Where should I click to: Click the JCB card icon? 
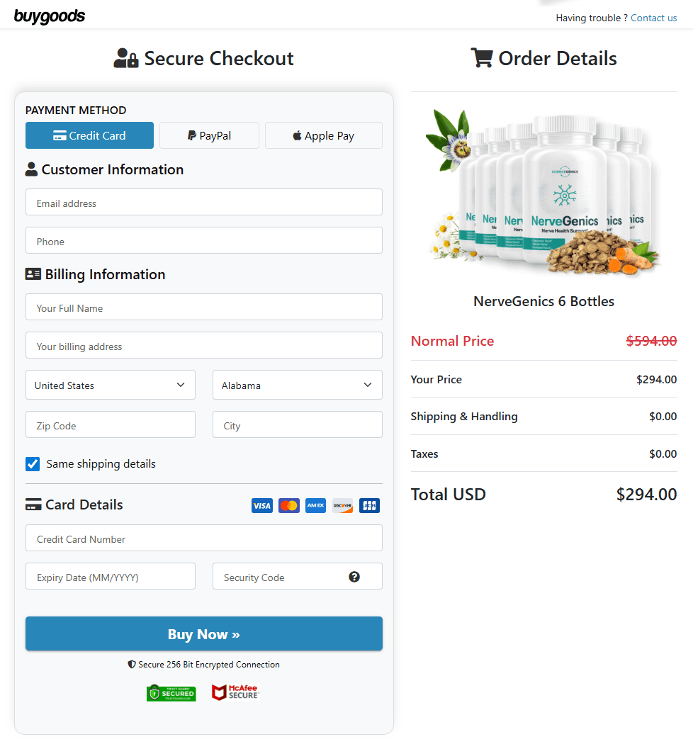click(x=369, y=505)
